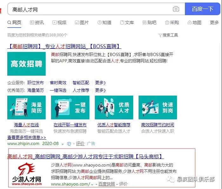Open the 高邮招聘网 BOSS直聘 result title
The height and width of the screenshot is (189, 222).
[x=64, y=47]
